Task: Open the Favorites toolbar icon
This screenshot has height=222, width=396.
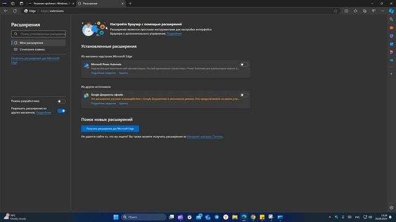Action: pyautogui.click(x=356, y=11)
